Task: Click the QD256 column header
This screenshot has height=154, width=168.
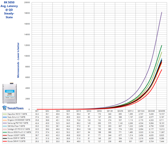Action: (120, 111)
